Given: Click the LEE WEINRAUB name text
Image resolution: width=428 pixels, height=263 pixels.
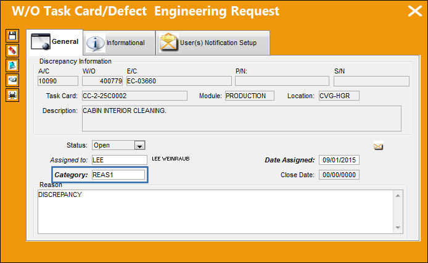Looking at the screenshot, I should click(171, 159).
